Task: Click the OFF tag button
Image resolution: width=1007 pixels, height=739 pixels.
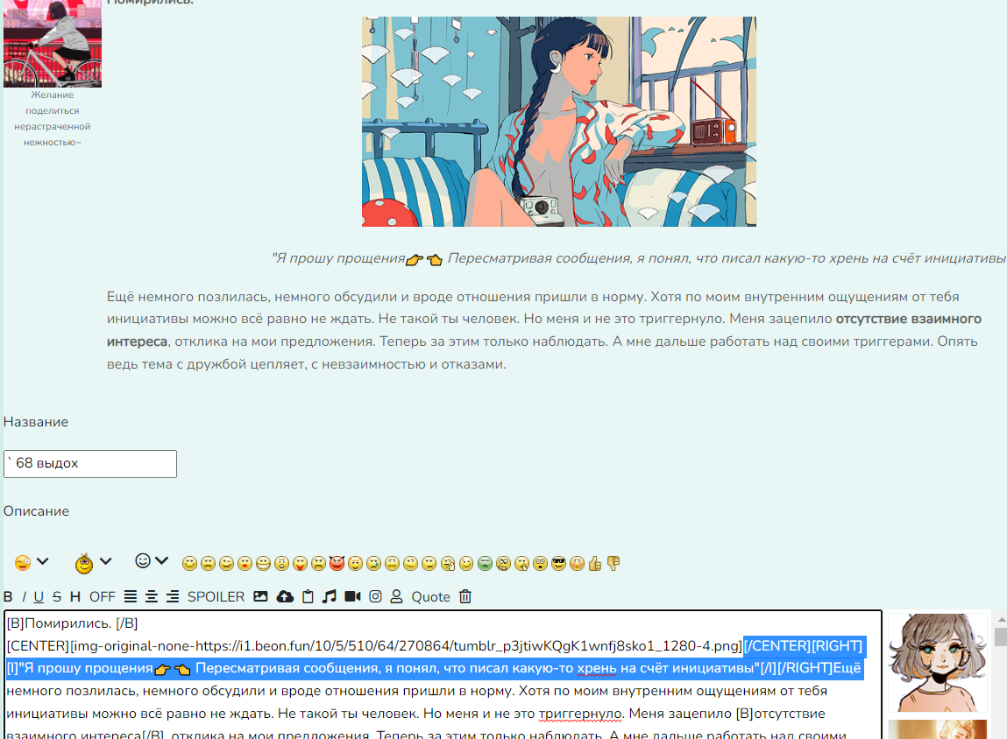Action: pos(103,597)
